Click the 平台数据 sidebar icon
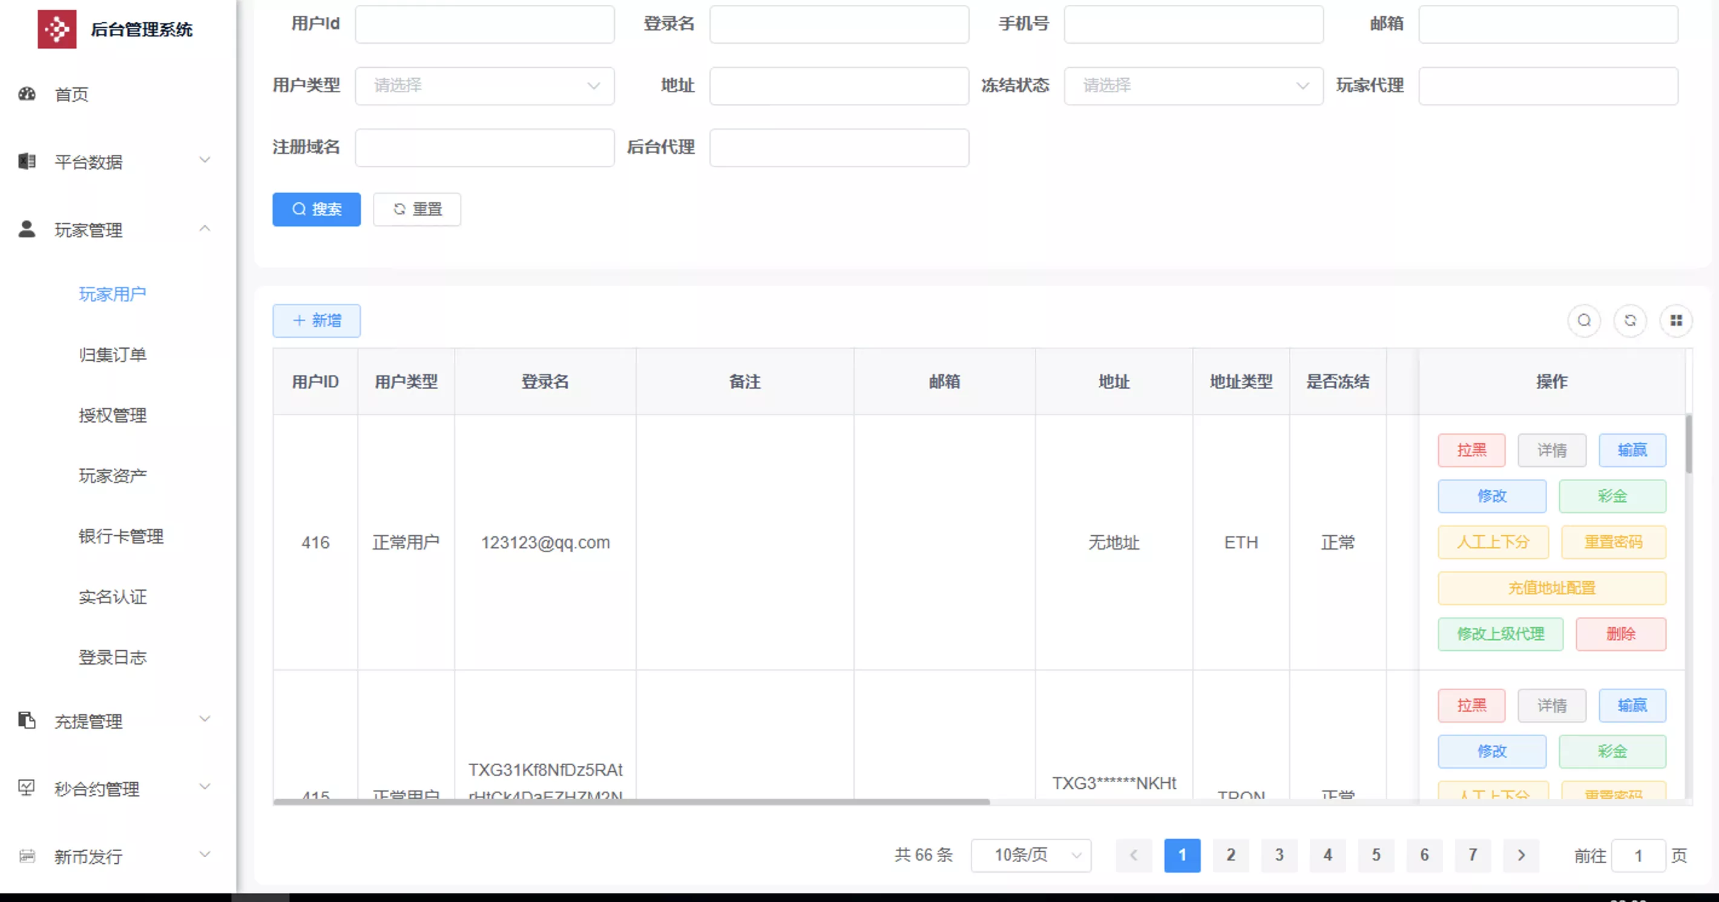 [27, 161]
